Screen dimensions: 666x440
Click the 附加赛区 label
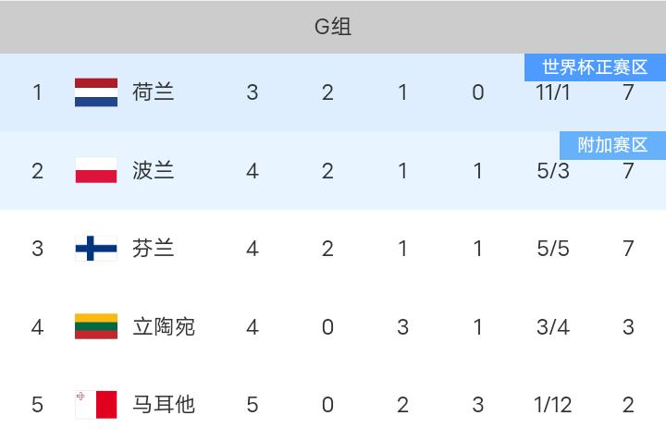[x=612, y=145]
